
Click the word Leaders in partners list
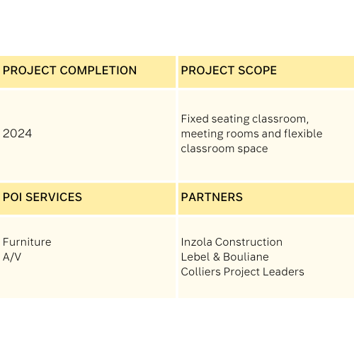(283, 272)
